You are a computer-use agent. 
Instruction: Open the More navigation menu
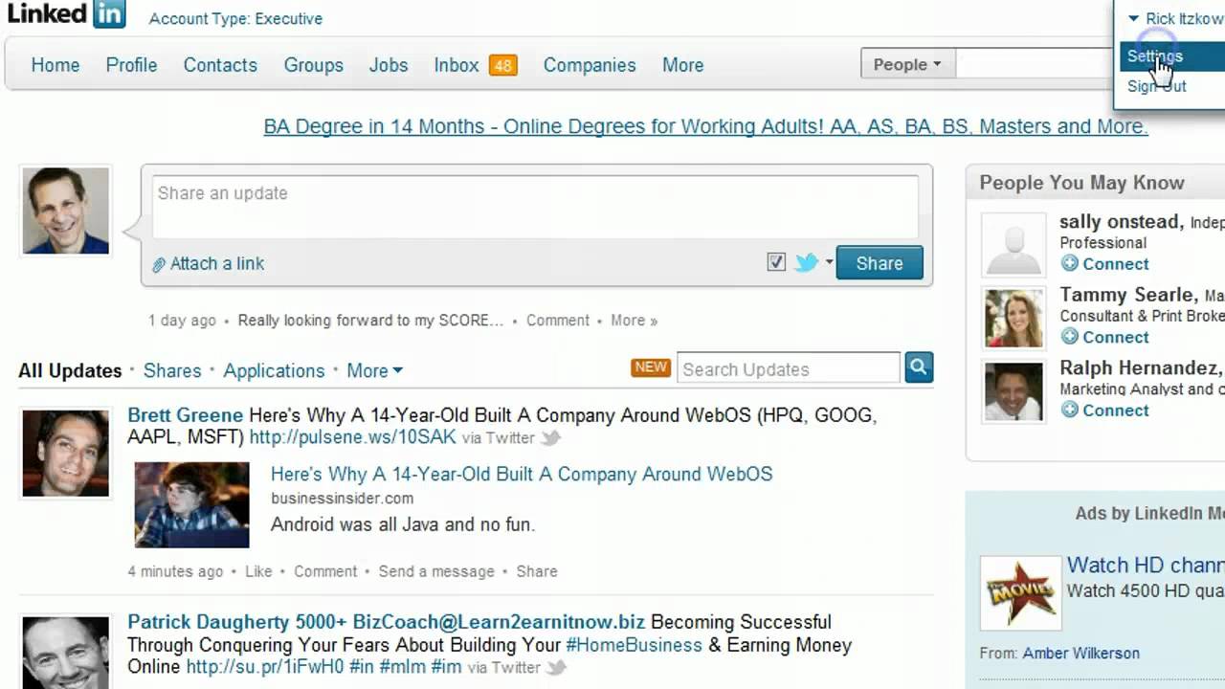pos(682,65)
